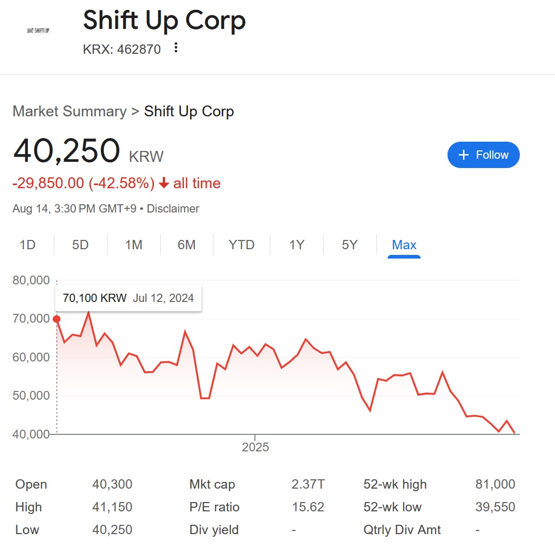Switch to the 1D chart range tab
This screenshot has height=546, width=555.
click(x=27, y=245)
